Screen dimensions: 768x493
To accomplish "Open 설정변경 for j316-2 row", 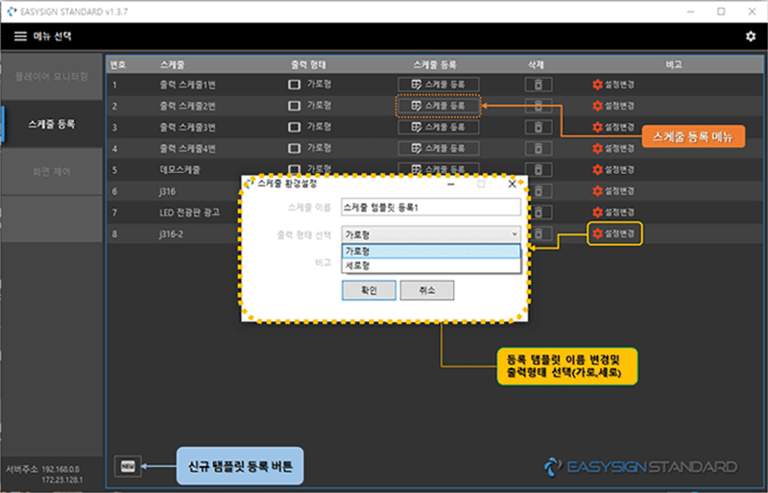I will (614, 234).
